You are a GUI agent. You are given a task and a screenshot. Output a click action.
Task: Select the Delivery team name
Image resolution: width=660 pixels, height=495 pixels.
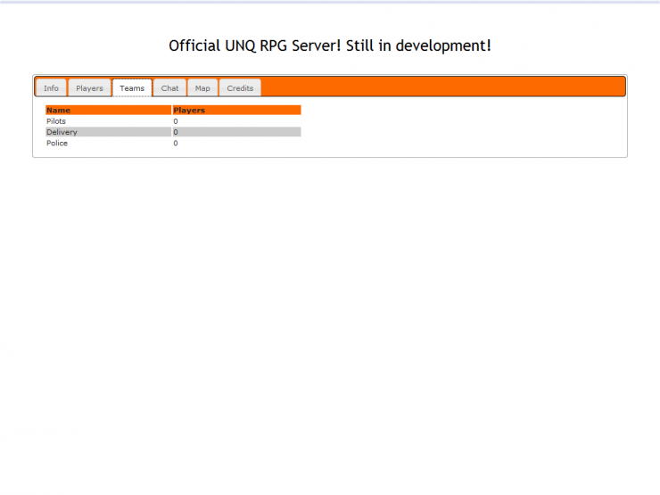pos(62,132)
